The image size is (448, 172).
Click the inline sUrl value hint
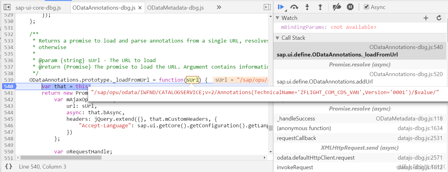click(x=241, y=80)
